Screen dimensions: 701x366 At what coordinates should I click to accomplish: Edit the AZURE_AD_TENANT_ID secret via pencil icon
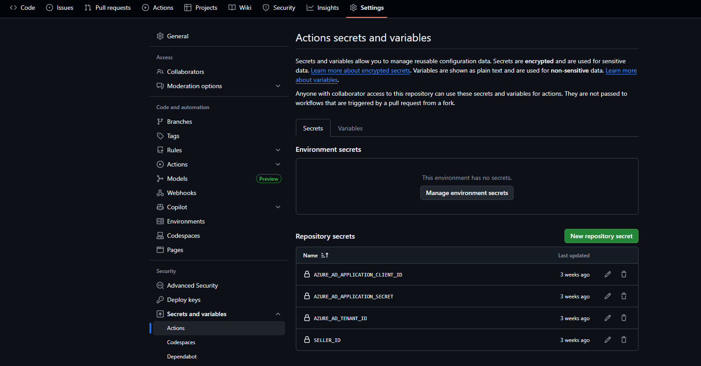point(607,318)
